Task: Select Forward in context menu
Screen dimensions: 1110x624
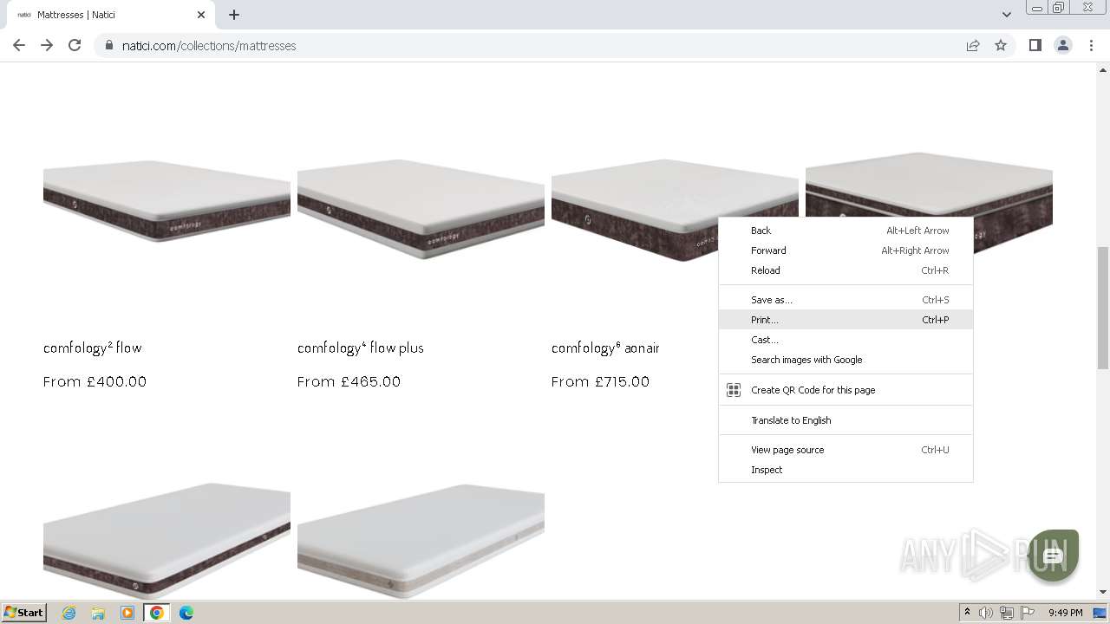Action: pyautogui.click(x=846, y=250)
